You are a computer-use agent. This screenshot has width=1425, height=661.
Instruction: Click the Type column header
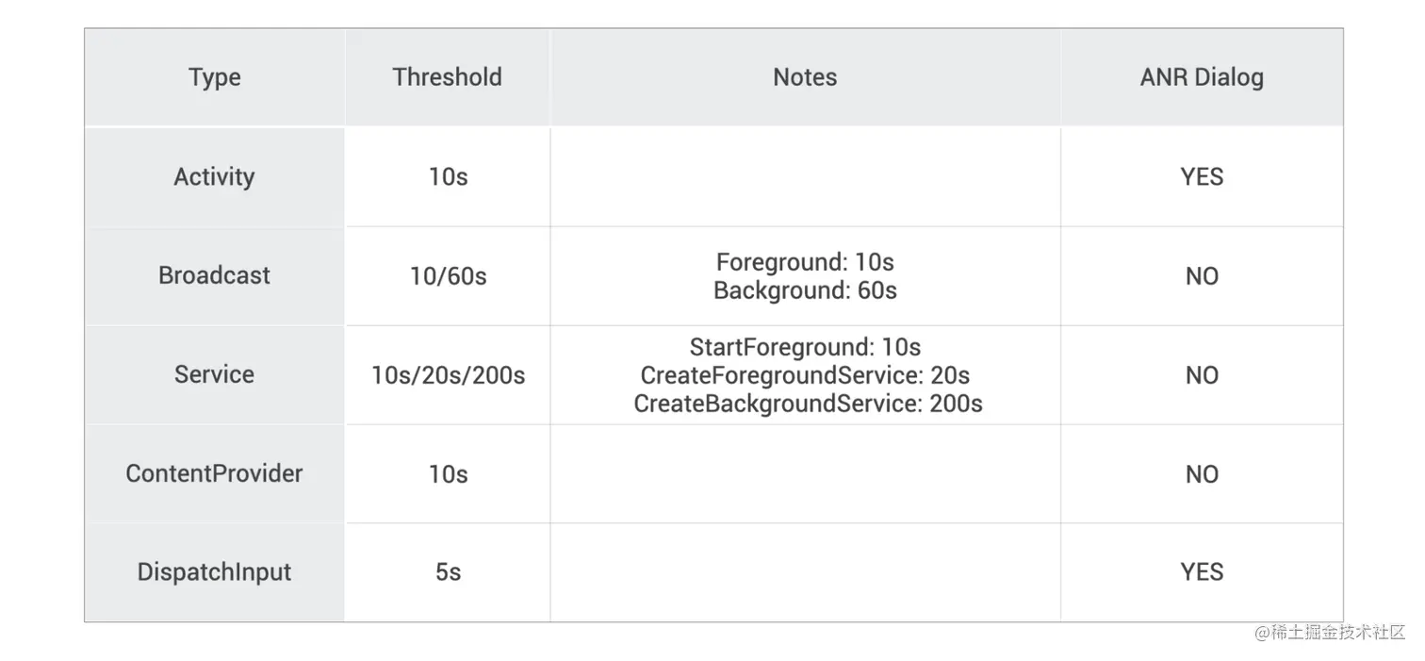coord(214,77)
